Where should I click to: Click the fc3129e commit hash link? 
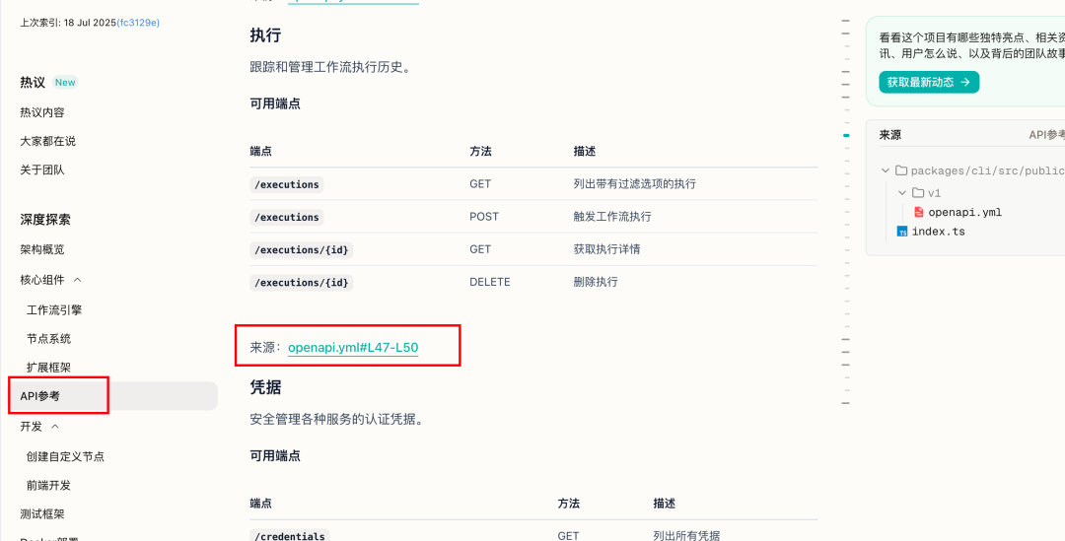(x=138, y=23)
